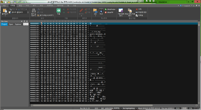Click Find Previous in search group
Viewport: 201px width, 110px height.
point(40,9)
